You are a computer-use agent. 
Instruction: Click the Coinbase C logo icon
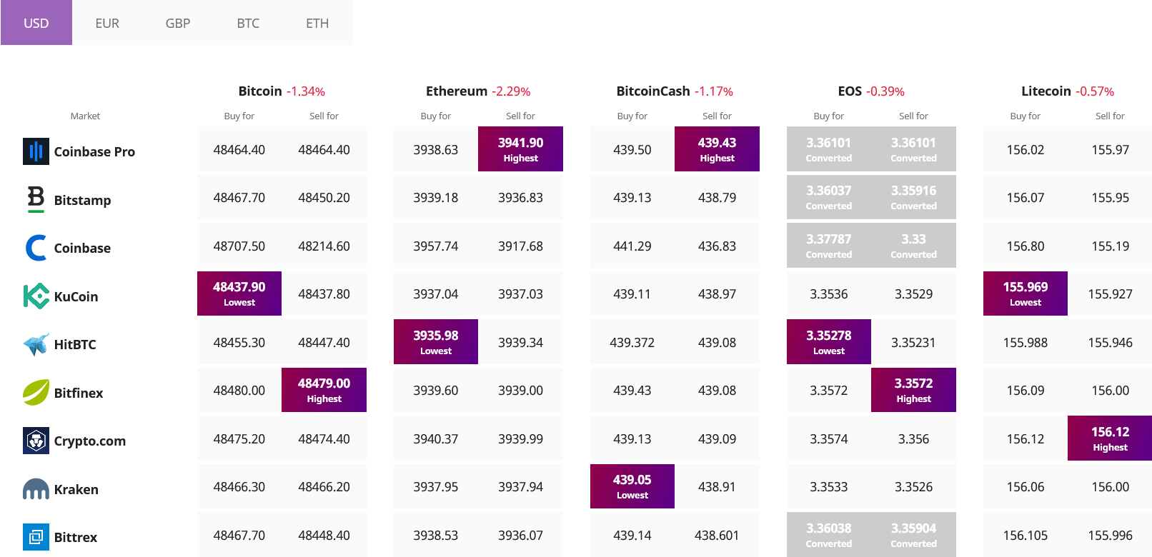point(36,248)
